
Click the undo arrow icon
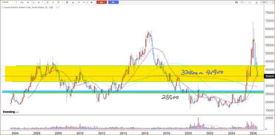[x=84, y=2]
